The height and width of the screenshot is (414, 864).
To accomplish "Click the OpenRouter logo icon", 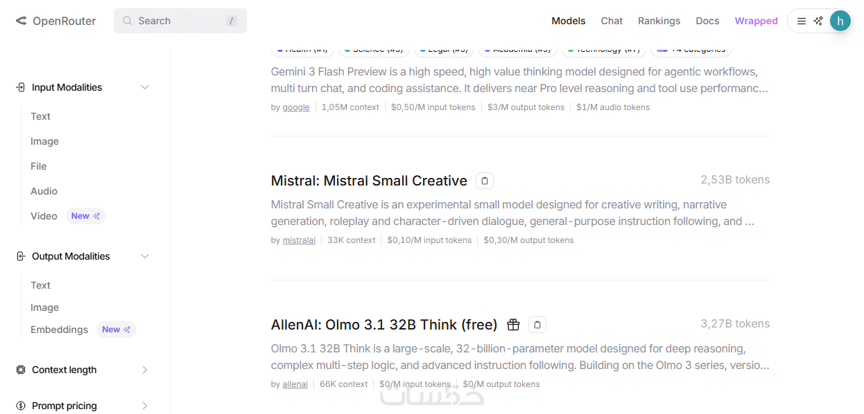I will pos(21,21).
